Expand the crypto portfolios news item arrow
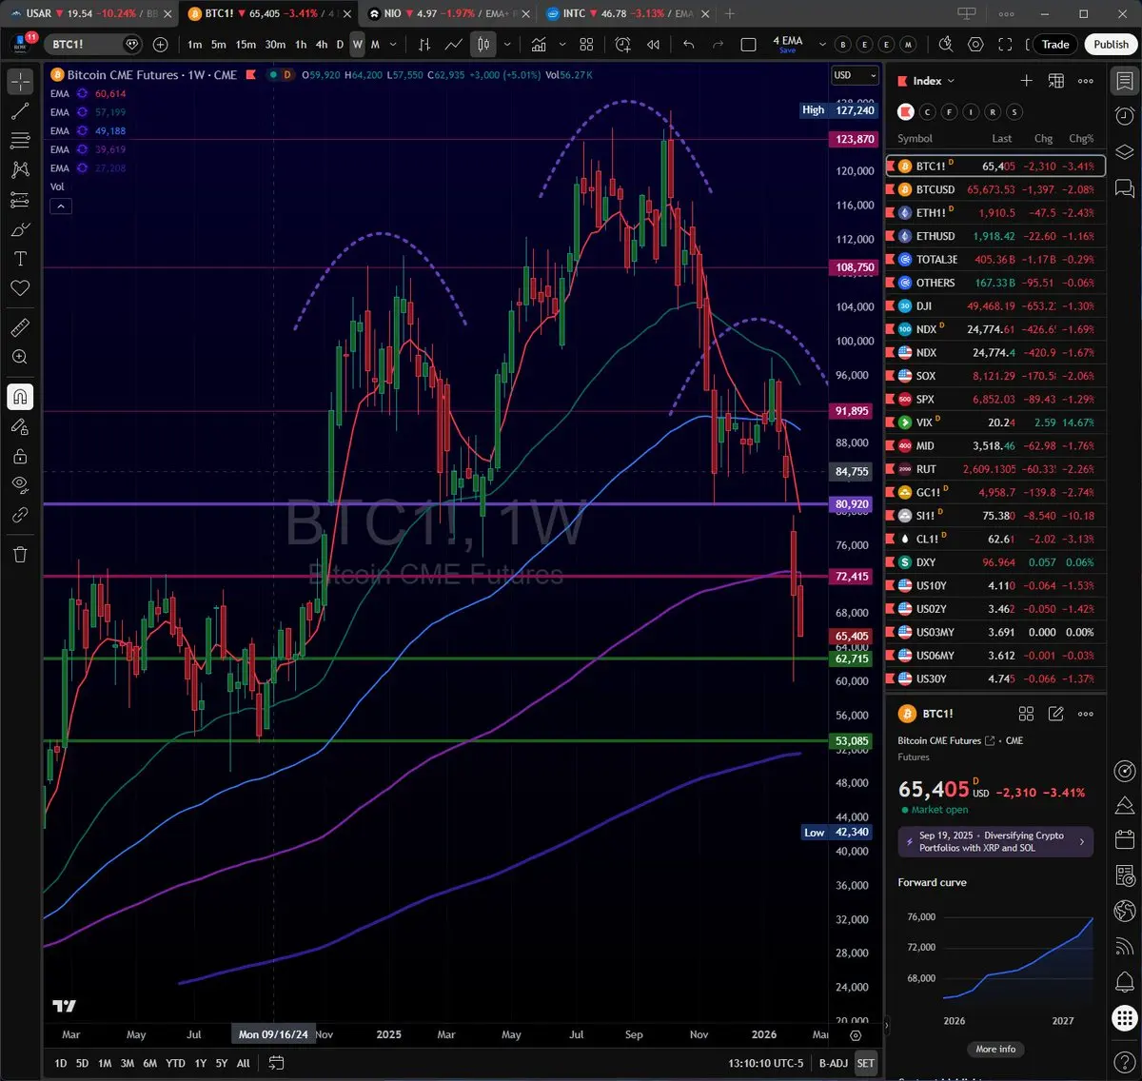1142x1081 pixels. pyautogui.click(x=1081, y=841)
